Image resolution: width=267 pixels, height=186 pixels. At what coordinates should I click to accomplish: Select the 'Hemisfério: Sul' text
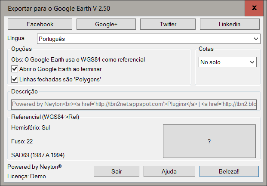click(31, 128)
